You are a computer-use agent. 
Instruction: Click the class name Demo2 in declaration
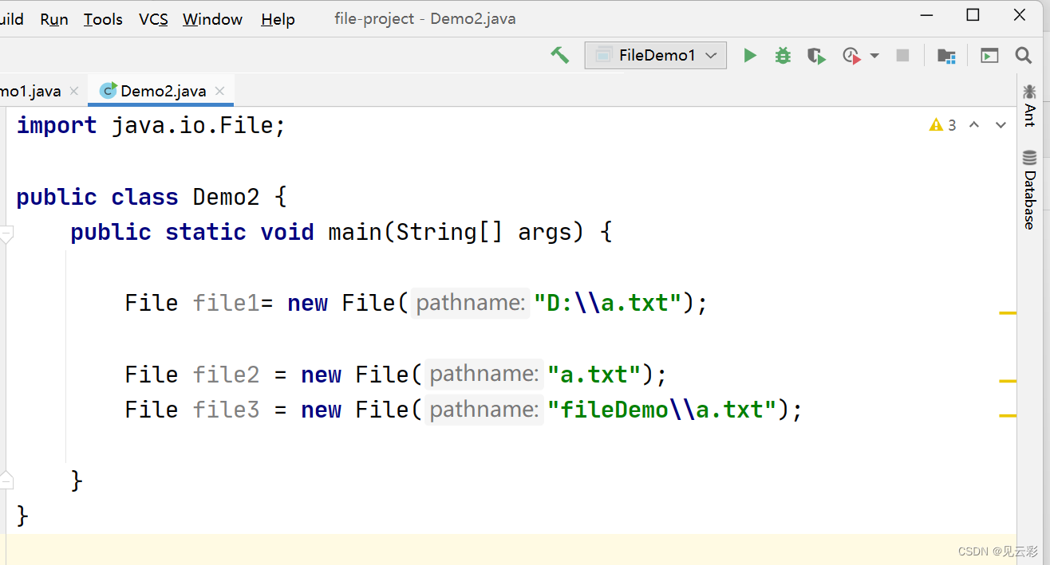click(x=226, y=197)
